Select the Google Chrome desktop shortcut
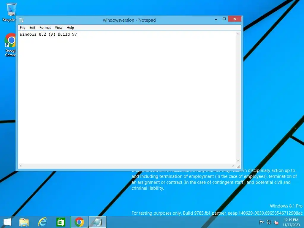Image resolution: width=304 pixels, height=228 pixels. click(10, 45)
